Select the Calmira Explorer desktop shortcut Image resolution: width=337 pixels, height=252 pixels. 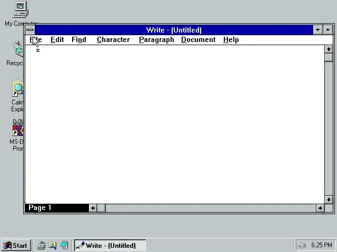pos(18,89)
